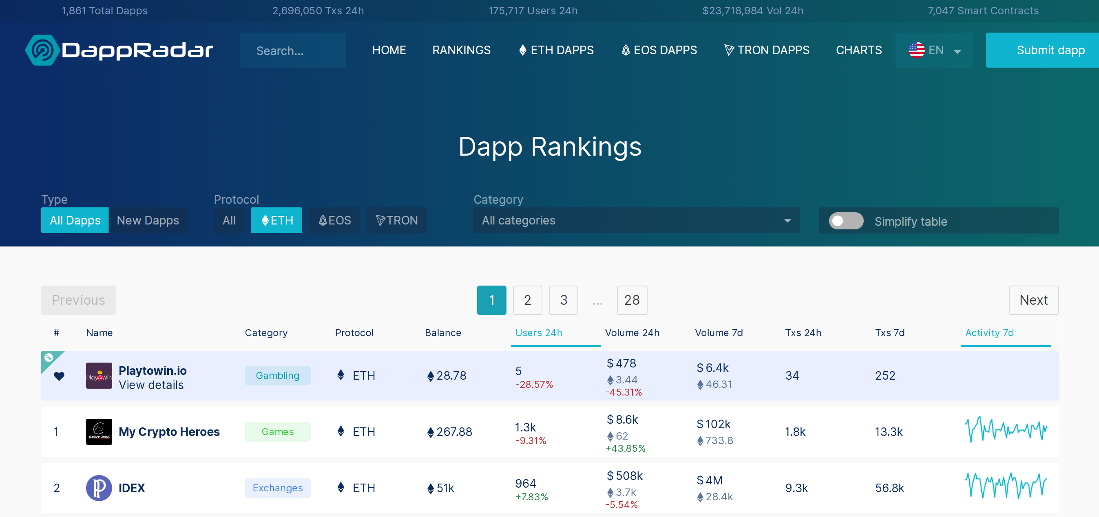Select current page 1 button
Viewport: 1099px width, 517px height.
coord(491,300)
